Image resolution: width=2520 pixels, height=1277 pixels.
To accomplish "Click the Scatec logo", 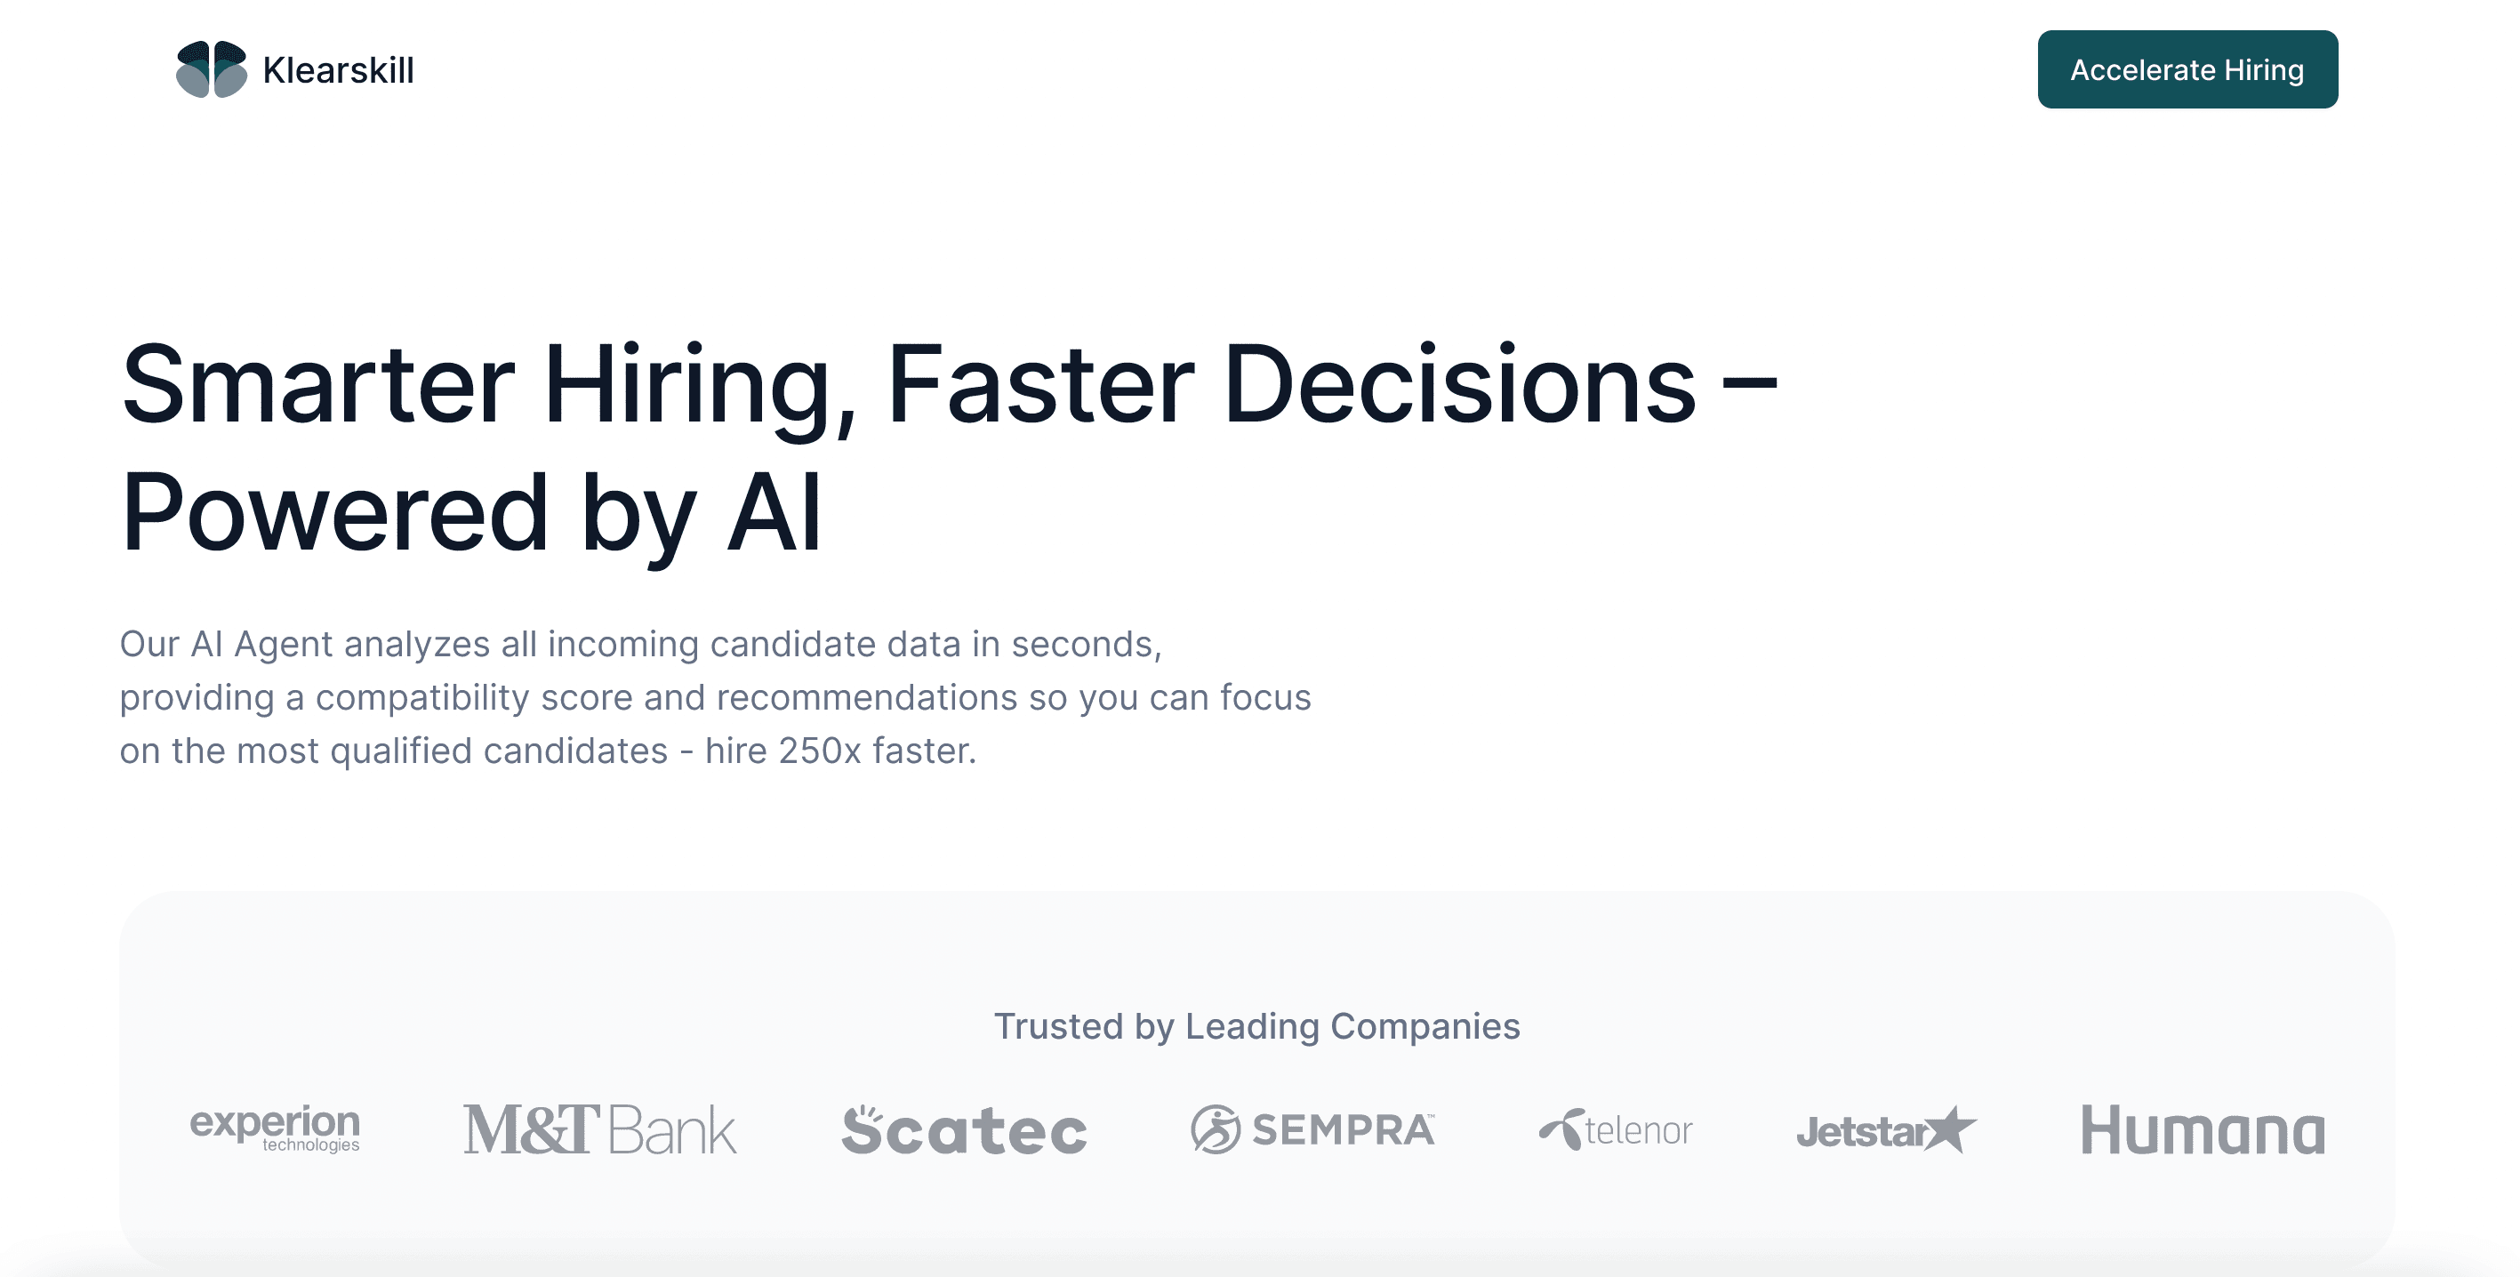I will click(x=964, y=1130).
